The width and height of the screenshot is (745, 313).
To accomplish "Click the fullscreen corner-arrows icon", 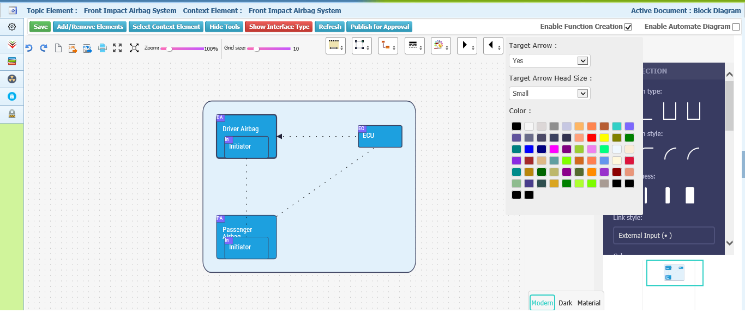I will click(117, 48).
